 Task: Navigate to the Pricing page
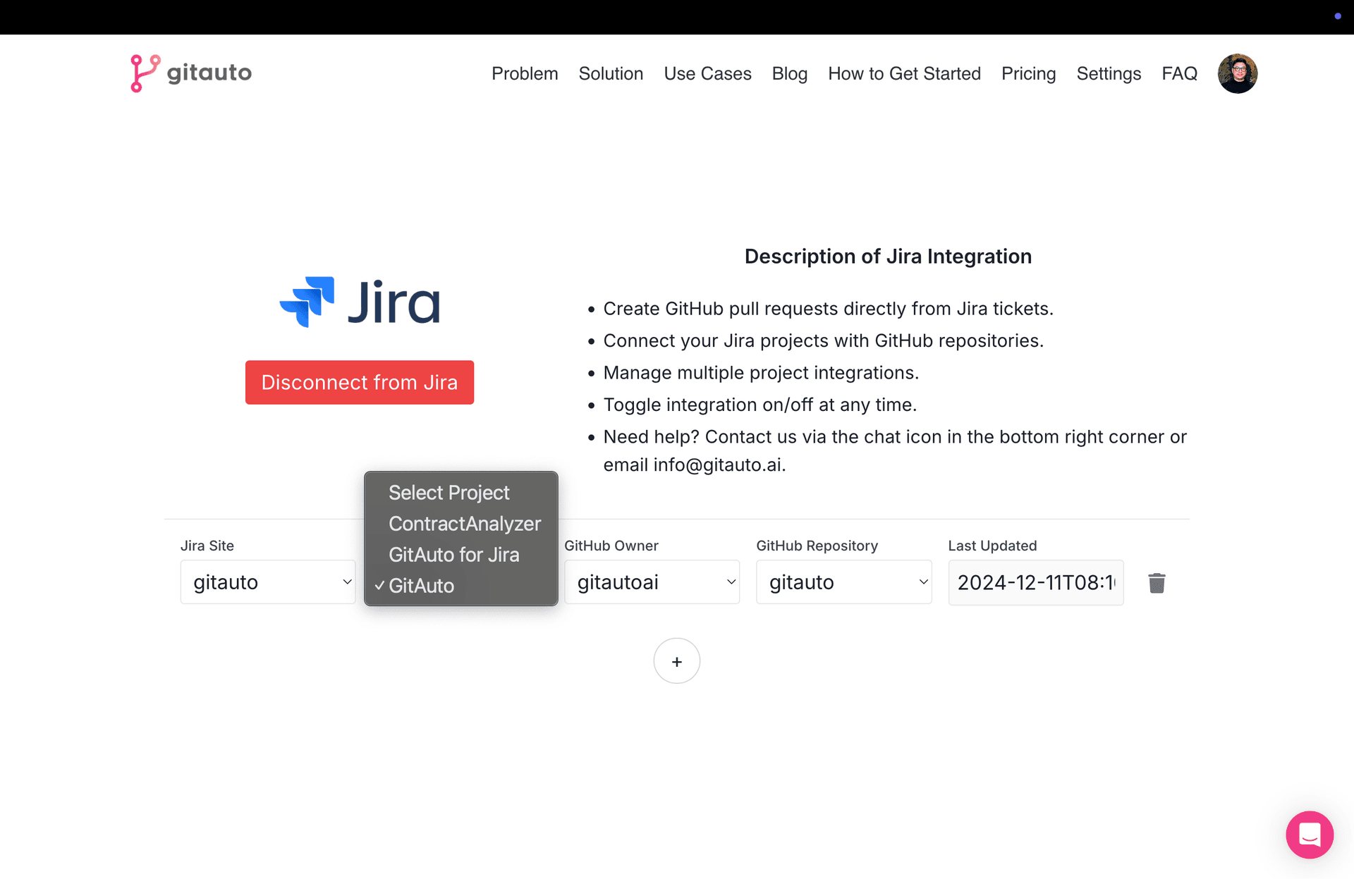pyautogui.click(x=1028, y=73)
